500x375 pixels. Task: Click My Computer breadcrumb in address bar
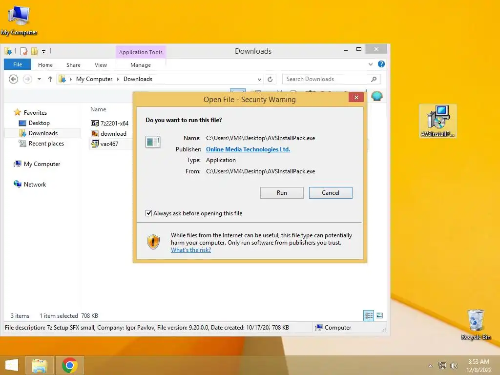[94, 79]
